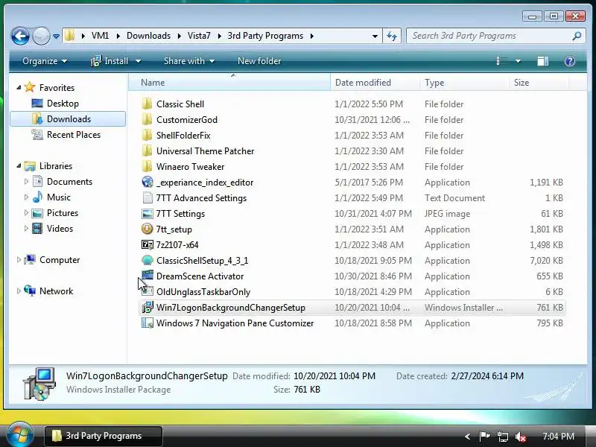596x447 pixels.
Task: Click the greyed Forward arrow button
Action: [41, 36]
